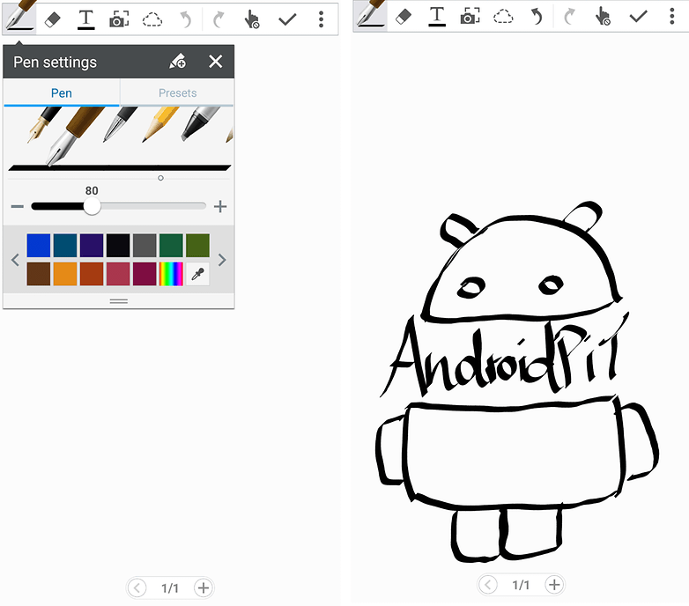Pick the rust red color swatch

click(x=92, y=274)
